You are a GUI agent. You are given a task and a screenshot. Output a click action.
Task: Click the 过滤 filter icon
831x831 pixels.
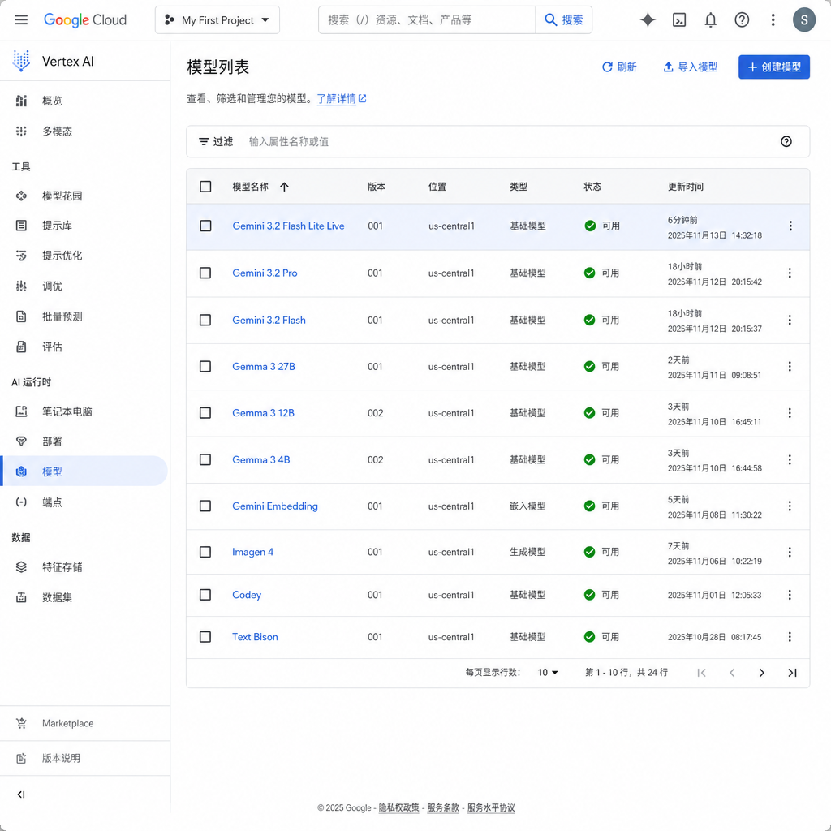coord(203,141)
